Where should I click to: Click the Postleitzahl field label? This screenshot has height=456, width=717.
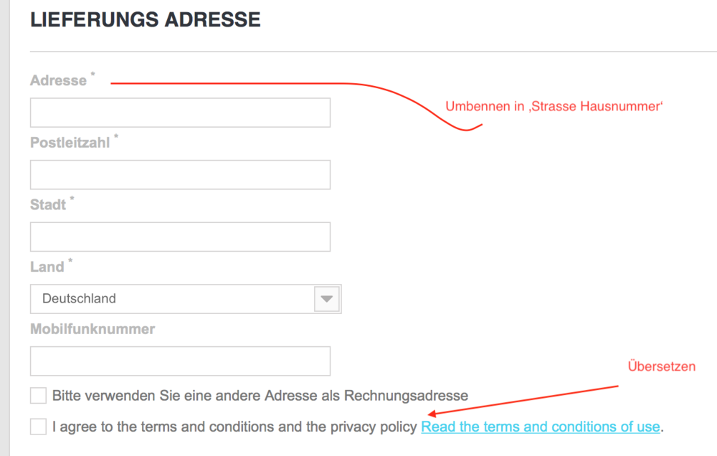pyautogui.click(x=70, y=143)
